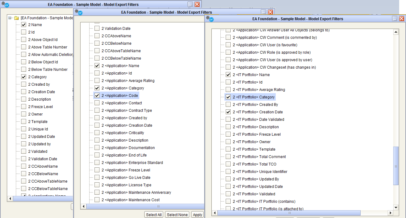The image size is (406, 218).
Task: Select '2 <IT Portfolio> IT Portfolio (contains)' row
Action: pos(264,202)
